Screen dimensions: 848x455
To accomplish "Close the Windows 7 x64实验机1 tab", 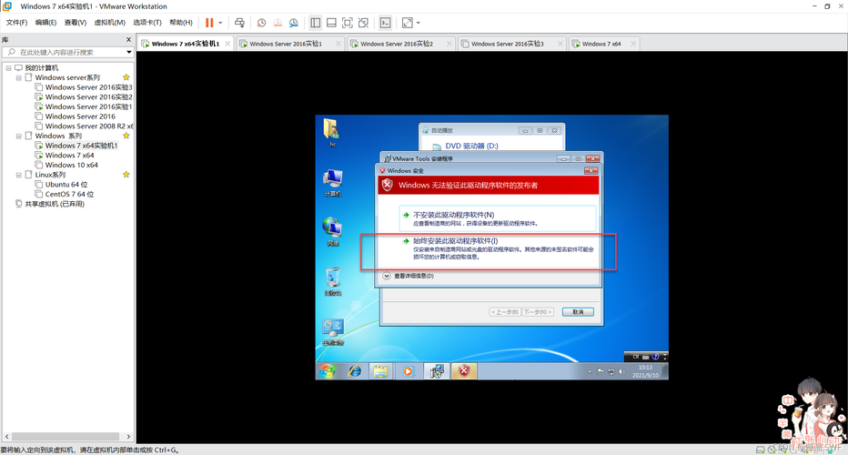I will (x=227, y=44).
